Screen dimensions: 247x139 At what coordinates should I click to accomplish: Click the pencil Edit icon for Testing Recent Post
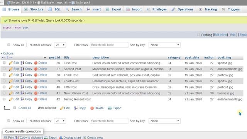11,99
